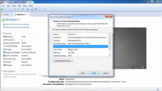Click the greyed Unity mode toolbar icon

(40, 9)
